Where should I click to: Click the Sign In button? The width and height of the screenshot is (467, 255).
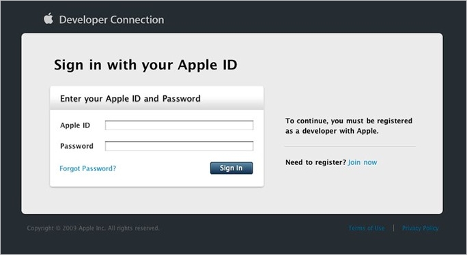(231, 168)
